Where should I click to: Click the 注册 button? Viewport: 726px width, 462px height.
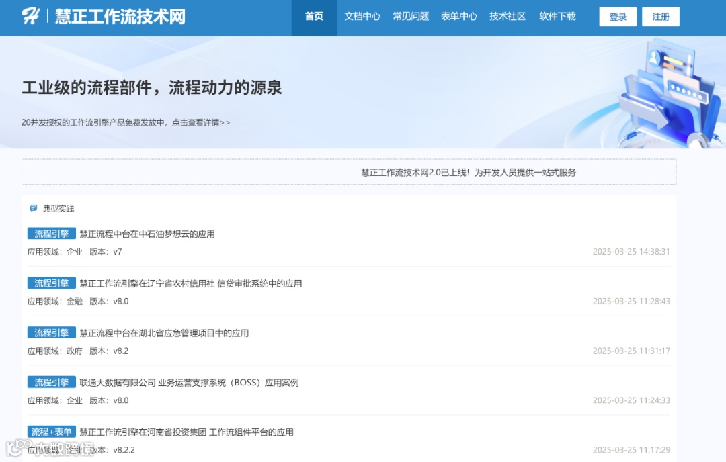click(661, 17)
